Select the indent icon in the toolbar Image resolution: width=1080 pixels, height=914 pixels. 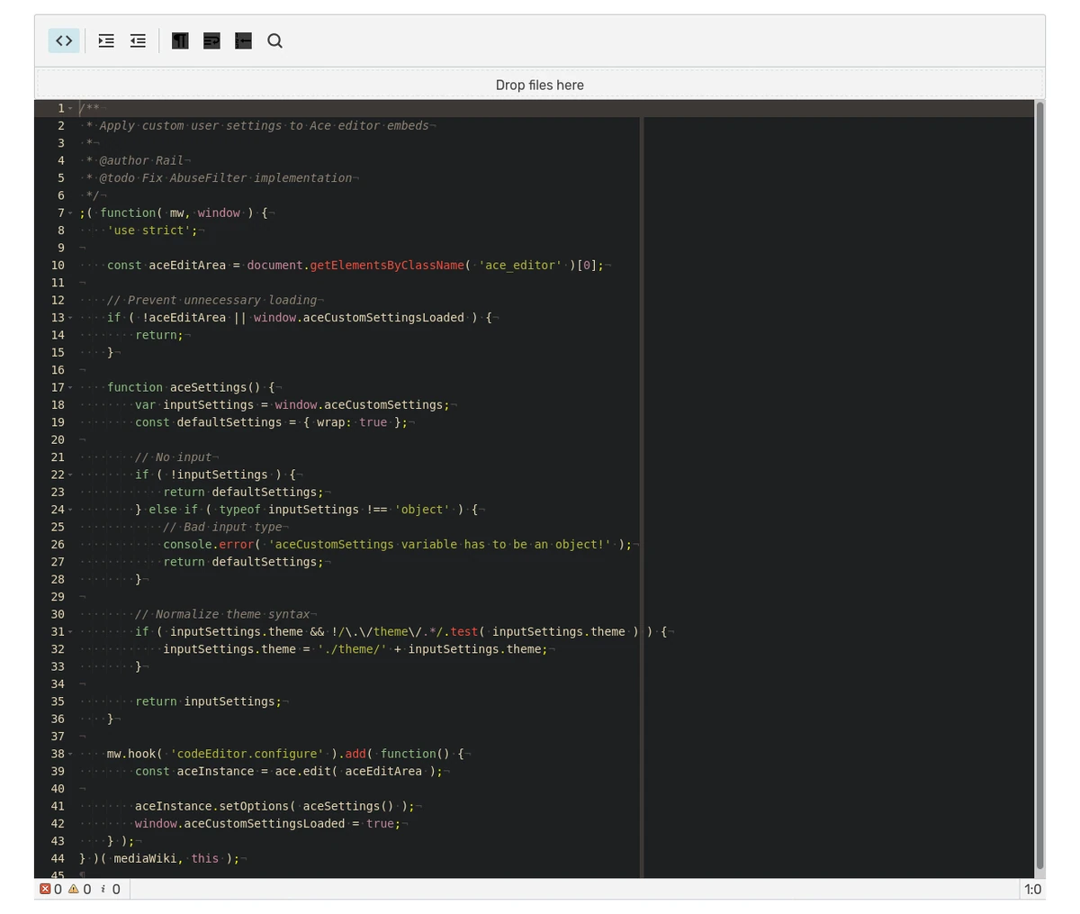(x=106, y=41)
